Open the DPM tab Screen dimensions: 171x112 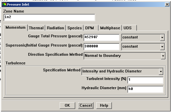pos(89,28)
